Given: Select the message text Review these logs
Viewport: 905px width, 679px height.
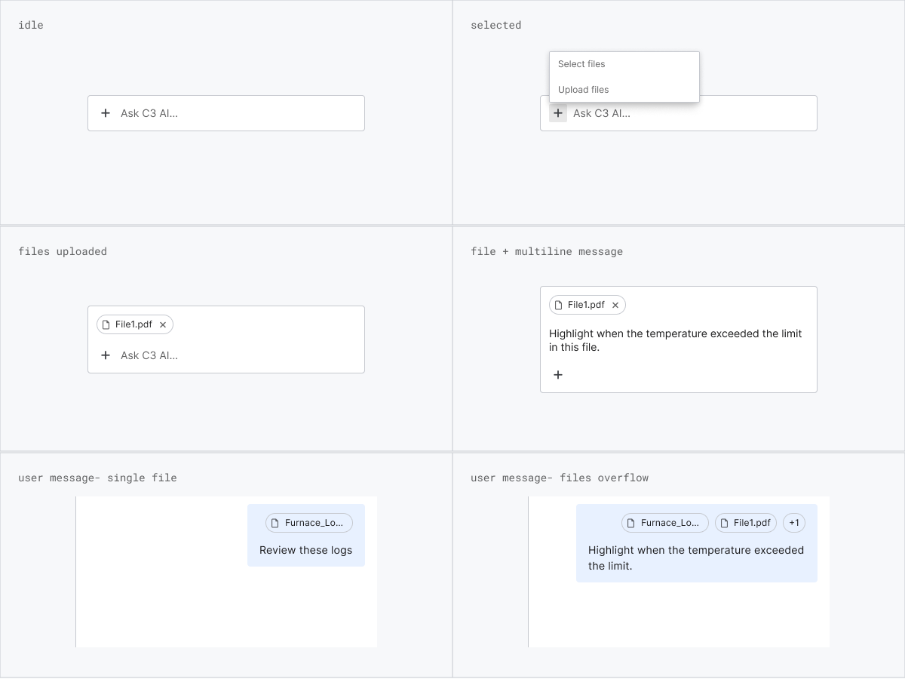Looking at the screenshot, I should point(305,550).
